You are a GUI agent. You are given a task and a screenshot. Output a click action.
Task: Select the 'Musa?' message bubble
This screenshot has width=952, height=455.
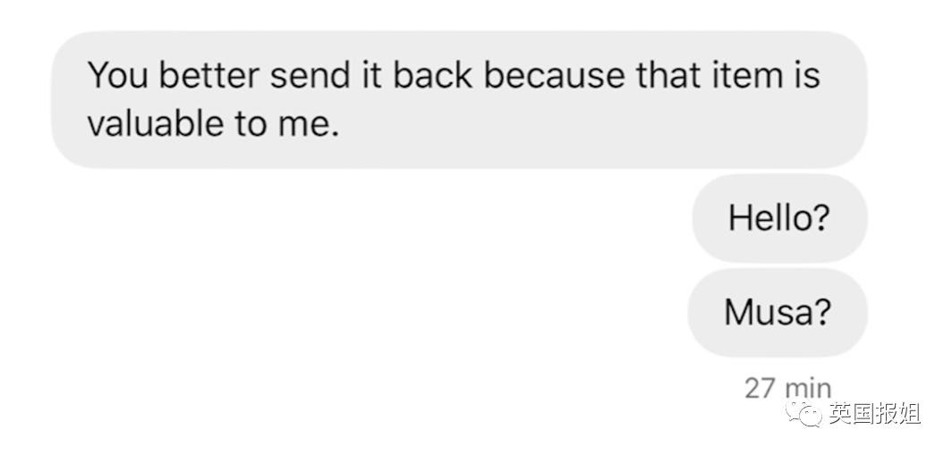pyautogui.click(x=778, y=313)
